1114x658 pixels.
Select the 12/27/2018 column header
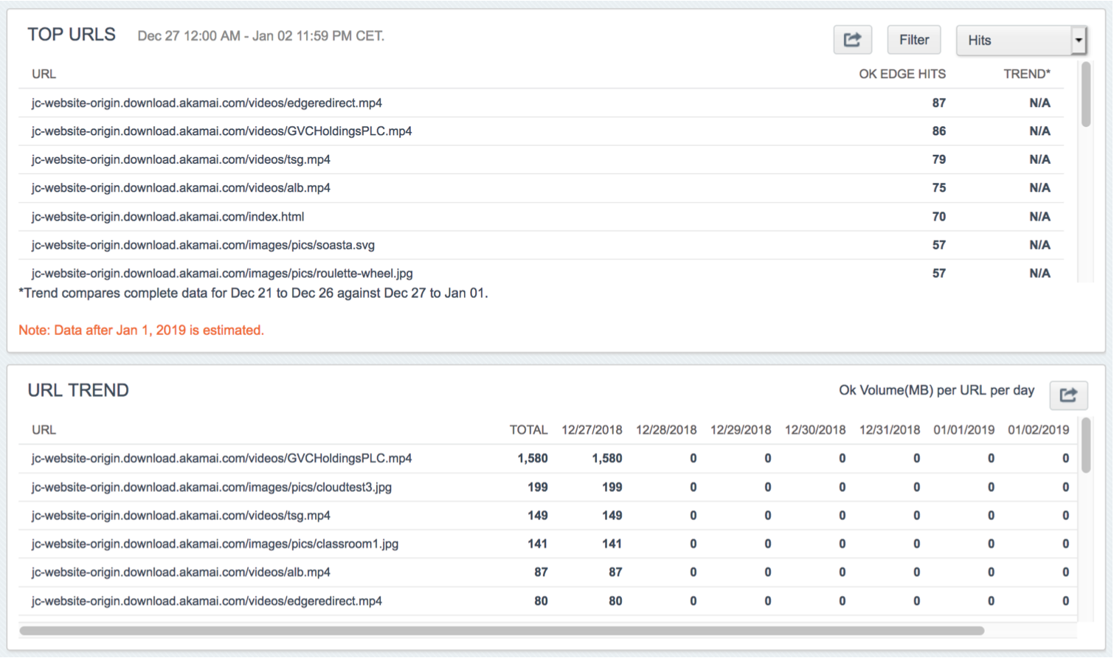(x=592, y=429)
